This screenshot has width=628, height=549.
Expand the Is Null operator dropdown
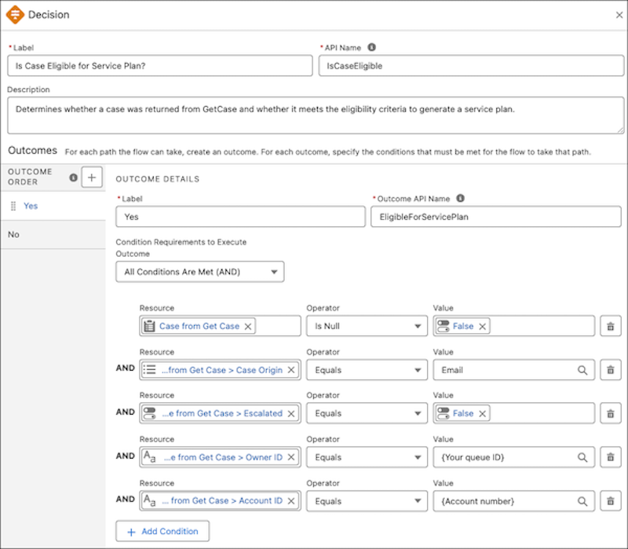(366, 326)
